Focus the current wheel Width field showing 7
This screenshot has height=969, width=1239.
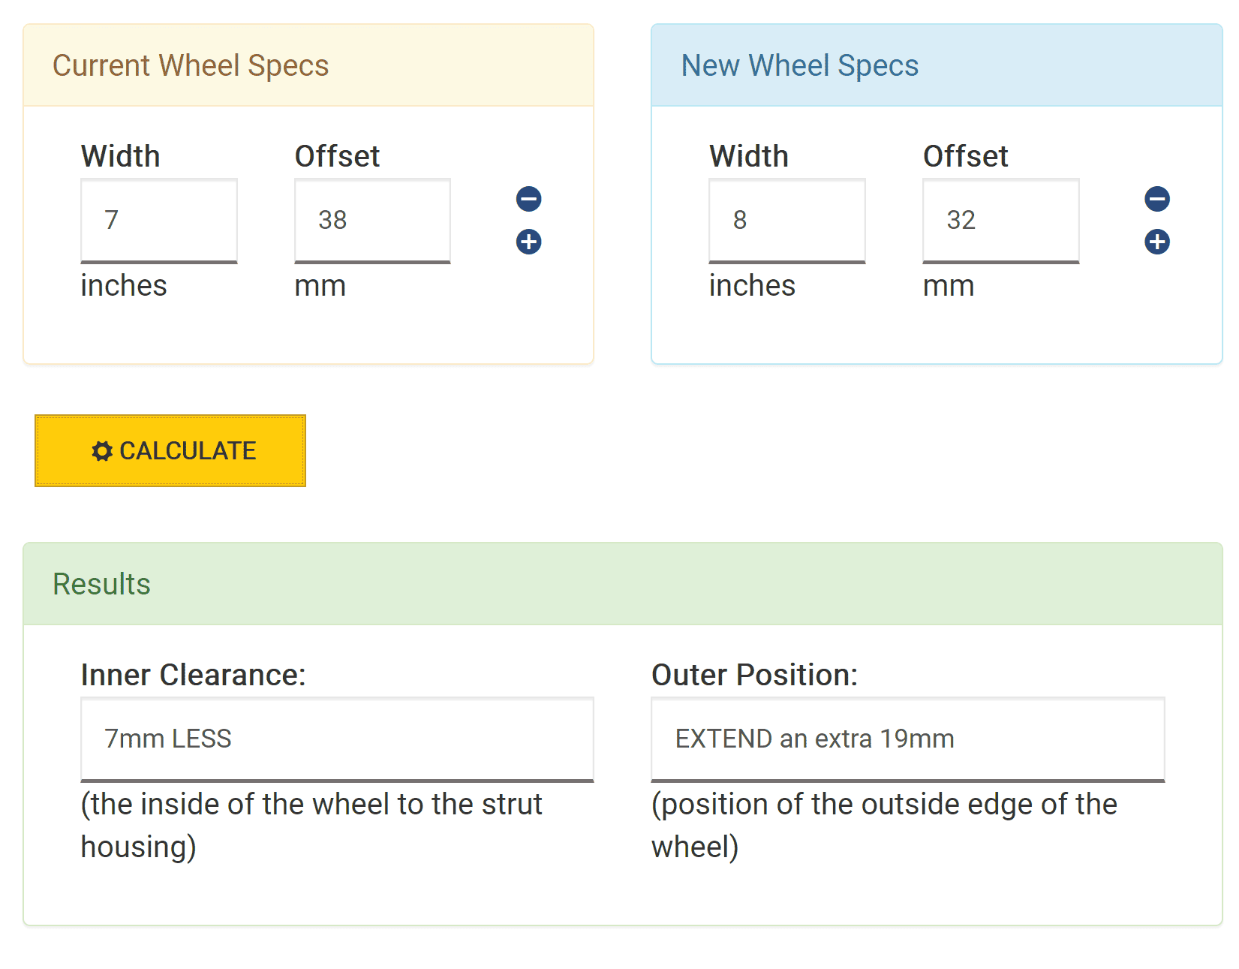point(159,221)
